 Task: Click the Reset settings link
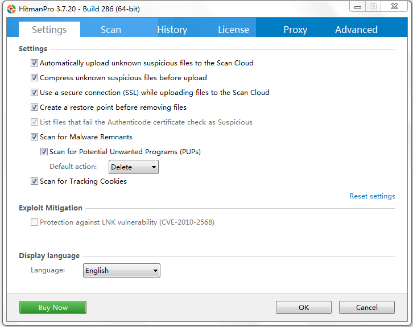coord(372,196)
